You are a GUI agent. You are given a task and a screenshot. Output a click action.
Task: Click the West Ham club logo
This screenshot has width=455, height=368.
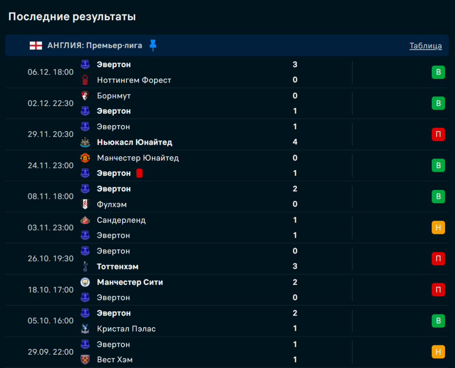[x=85, y=360]
